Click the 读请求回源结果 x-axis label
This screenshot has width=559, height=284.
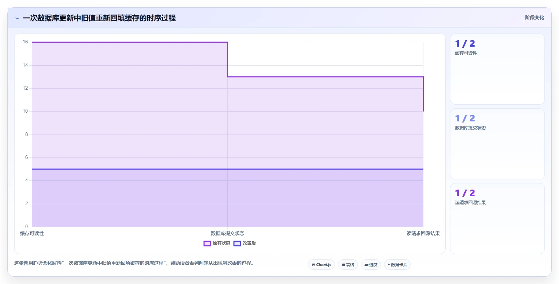423,233
